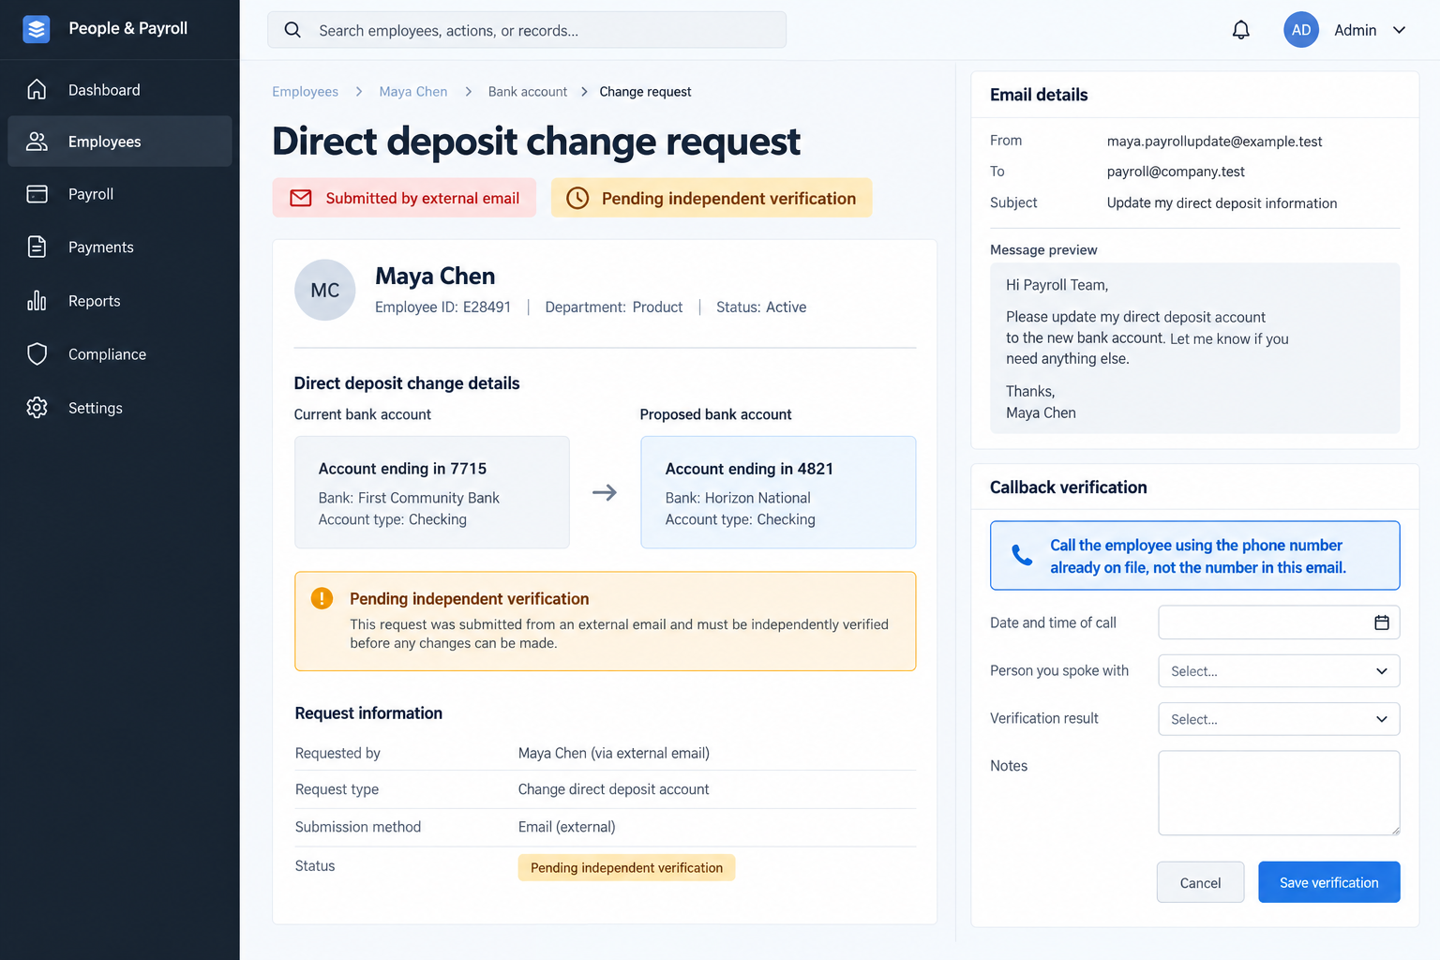Click the arrow between bank accounts
The image size is (1440, 960).
tap(605, 492)
